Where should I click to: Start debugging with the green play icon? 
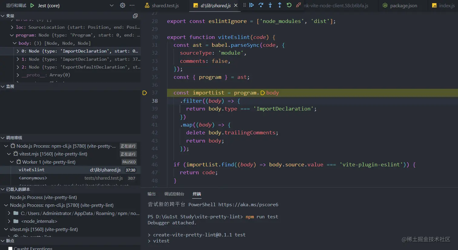point(32,5)
